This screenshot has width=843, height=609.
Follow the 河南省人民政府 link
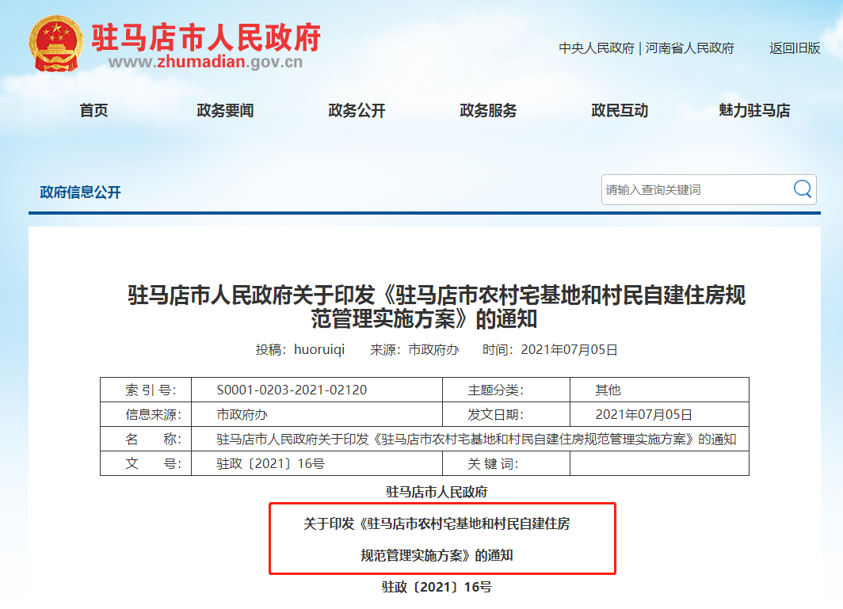click(x=689, y=48)
